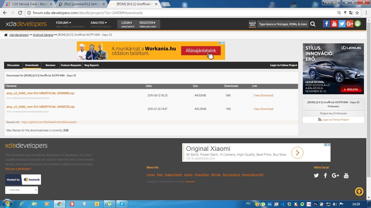Click xda-developers breadcrumb link
Viewport: 371px width, 208px height.
coord(19,35)
